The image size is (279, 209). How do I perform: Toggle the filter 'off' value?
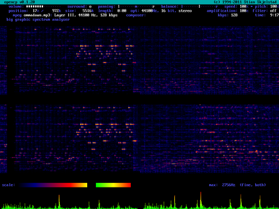(273, 11)
